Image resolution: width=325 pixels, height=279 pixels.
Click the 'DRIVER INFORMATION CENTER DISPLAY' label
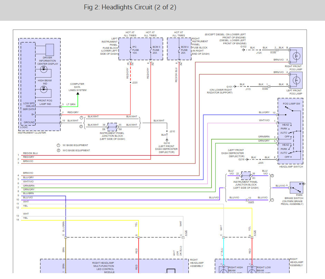click(x=48, y=61)
